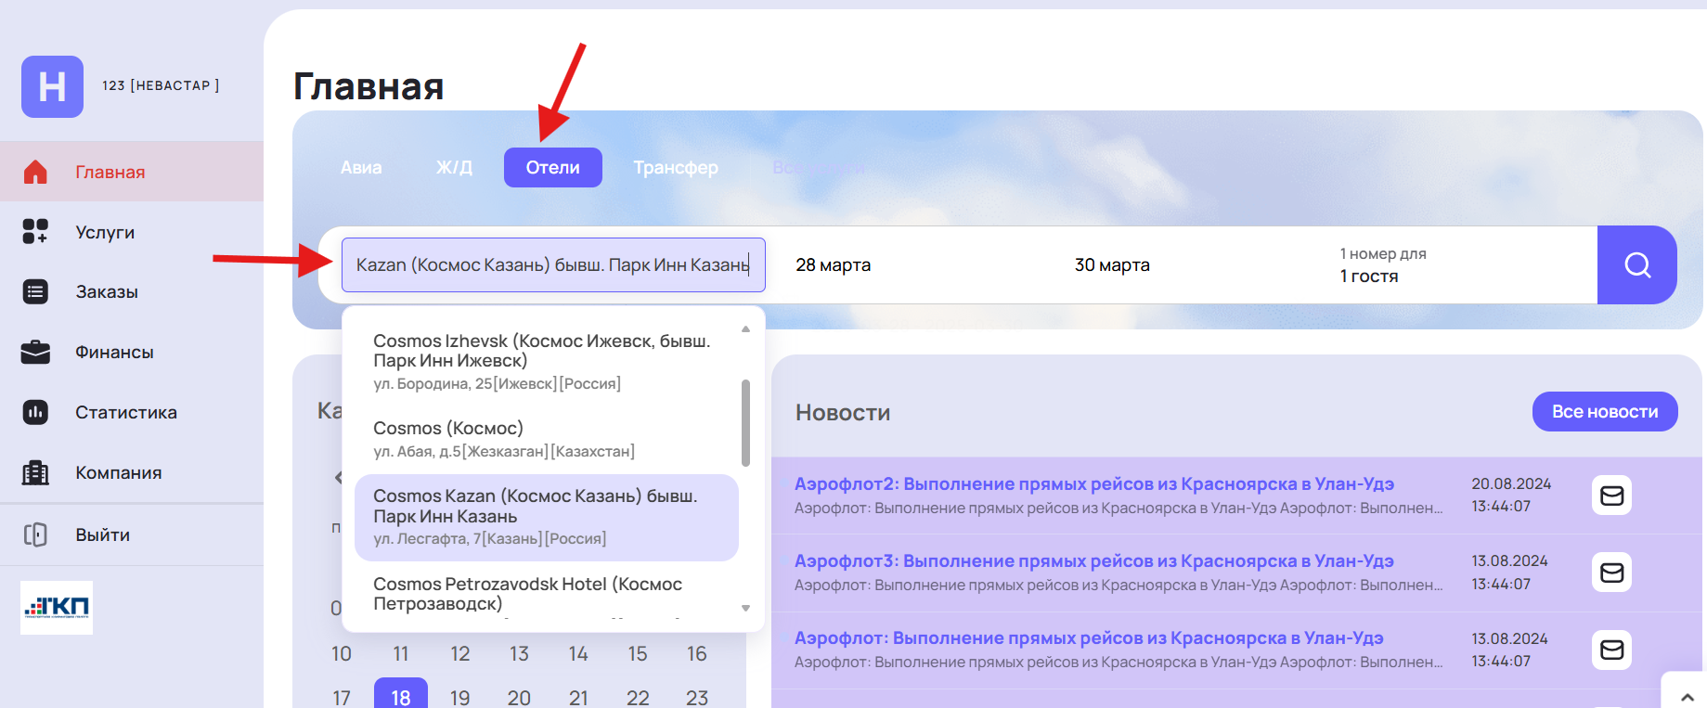Screen dimensions: 1707x708
Task: Click the hotel search input field
Action: (x=553, y=264)
